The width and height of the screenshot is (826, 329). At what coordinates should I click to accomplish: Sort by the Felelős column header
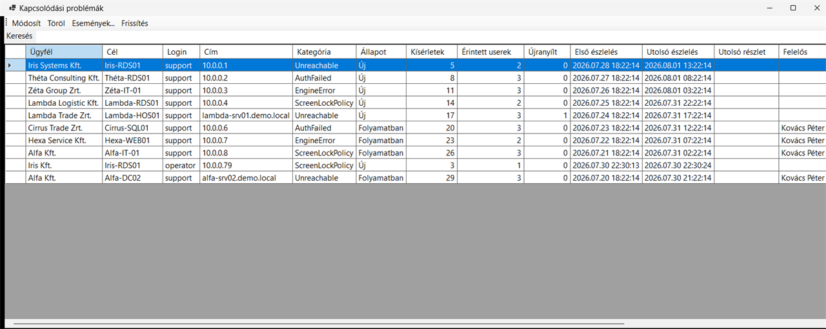(x=802, y=52)
